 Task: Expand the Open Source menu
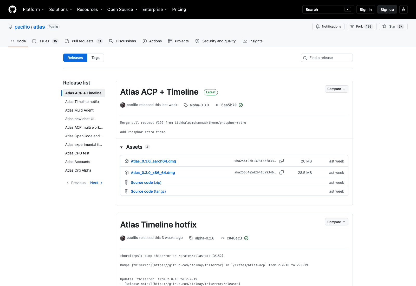(122, 9)
